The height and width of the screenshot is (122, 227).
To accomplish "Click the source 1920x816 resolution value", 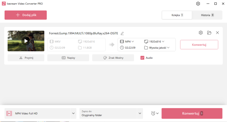I will (x=89, y=42).
